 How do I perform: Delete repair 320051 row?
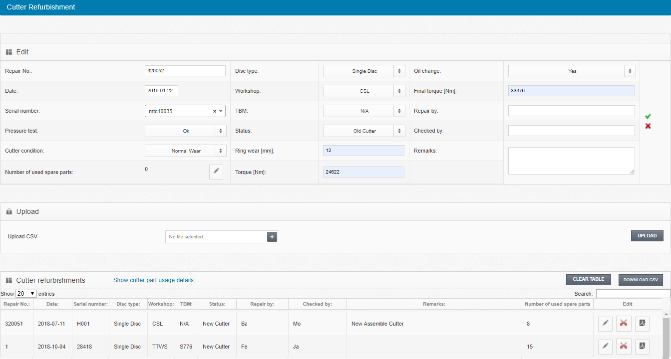tap(624, 324)
